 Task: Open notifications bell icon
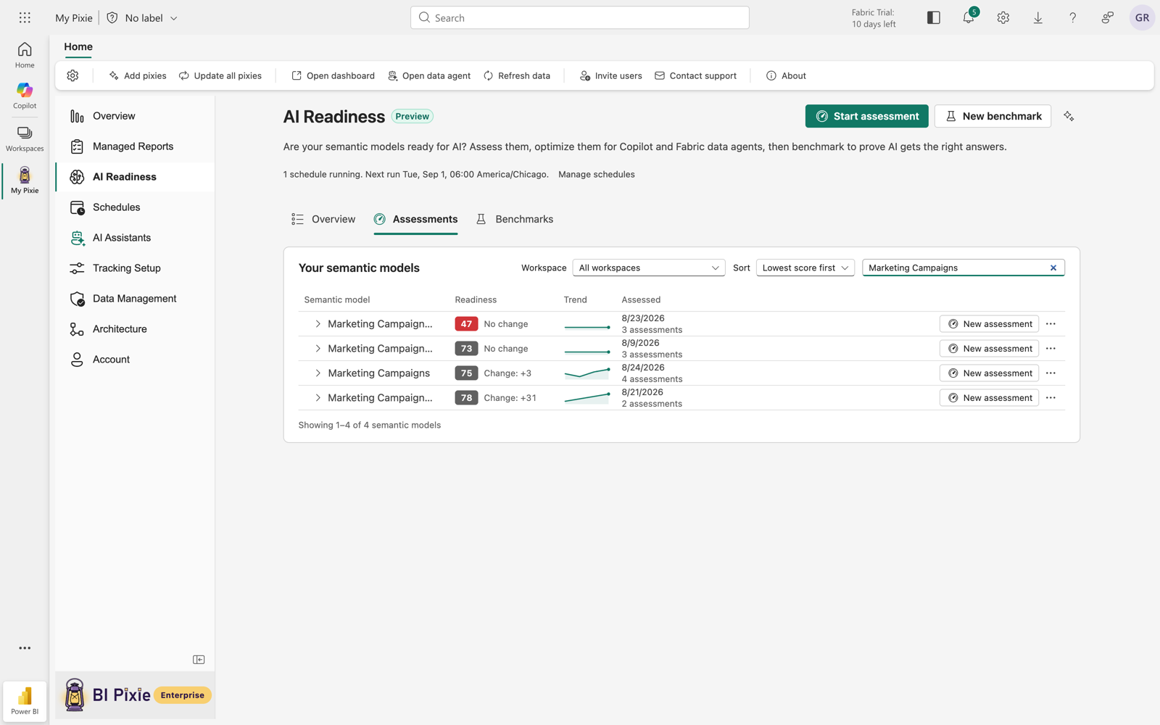[969, 17]
